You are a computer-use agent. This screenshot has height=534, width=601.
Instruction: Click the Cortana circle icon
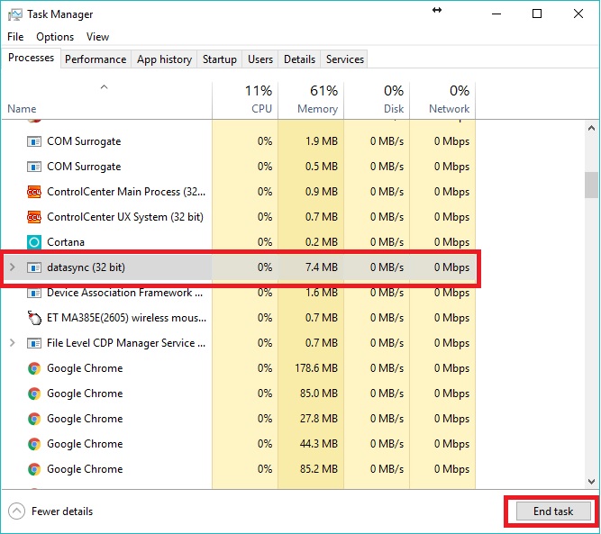(34, 242)
